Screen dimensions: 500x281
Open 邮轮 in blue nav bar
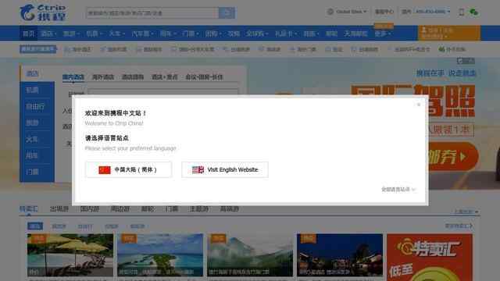pos(331,34)
